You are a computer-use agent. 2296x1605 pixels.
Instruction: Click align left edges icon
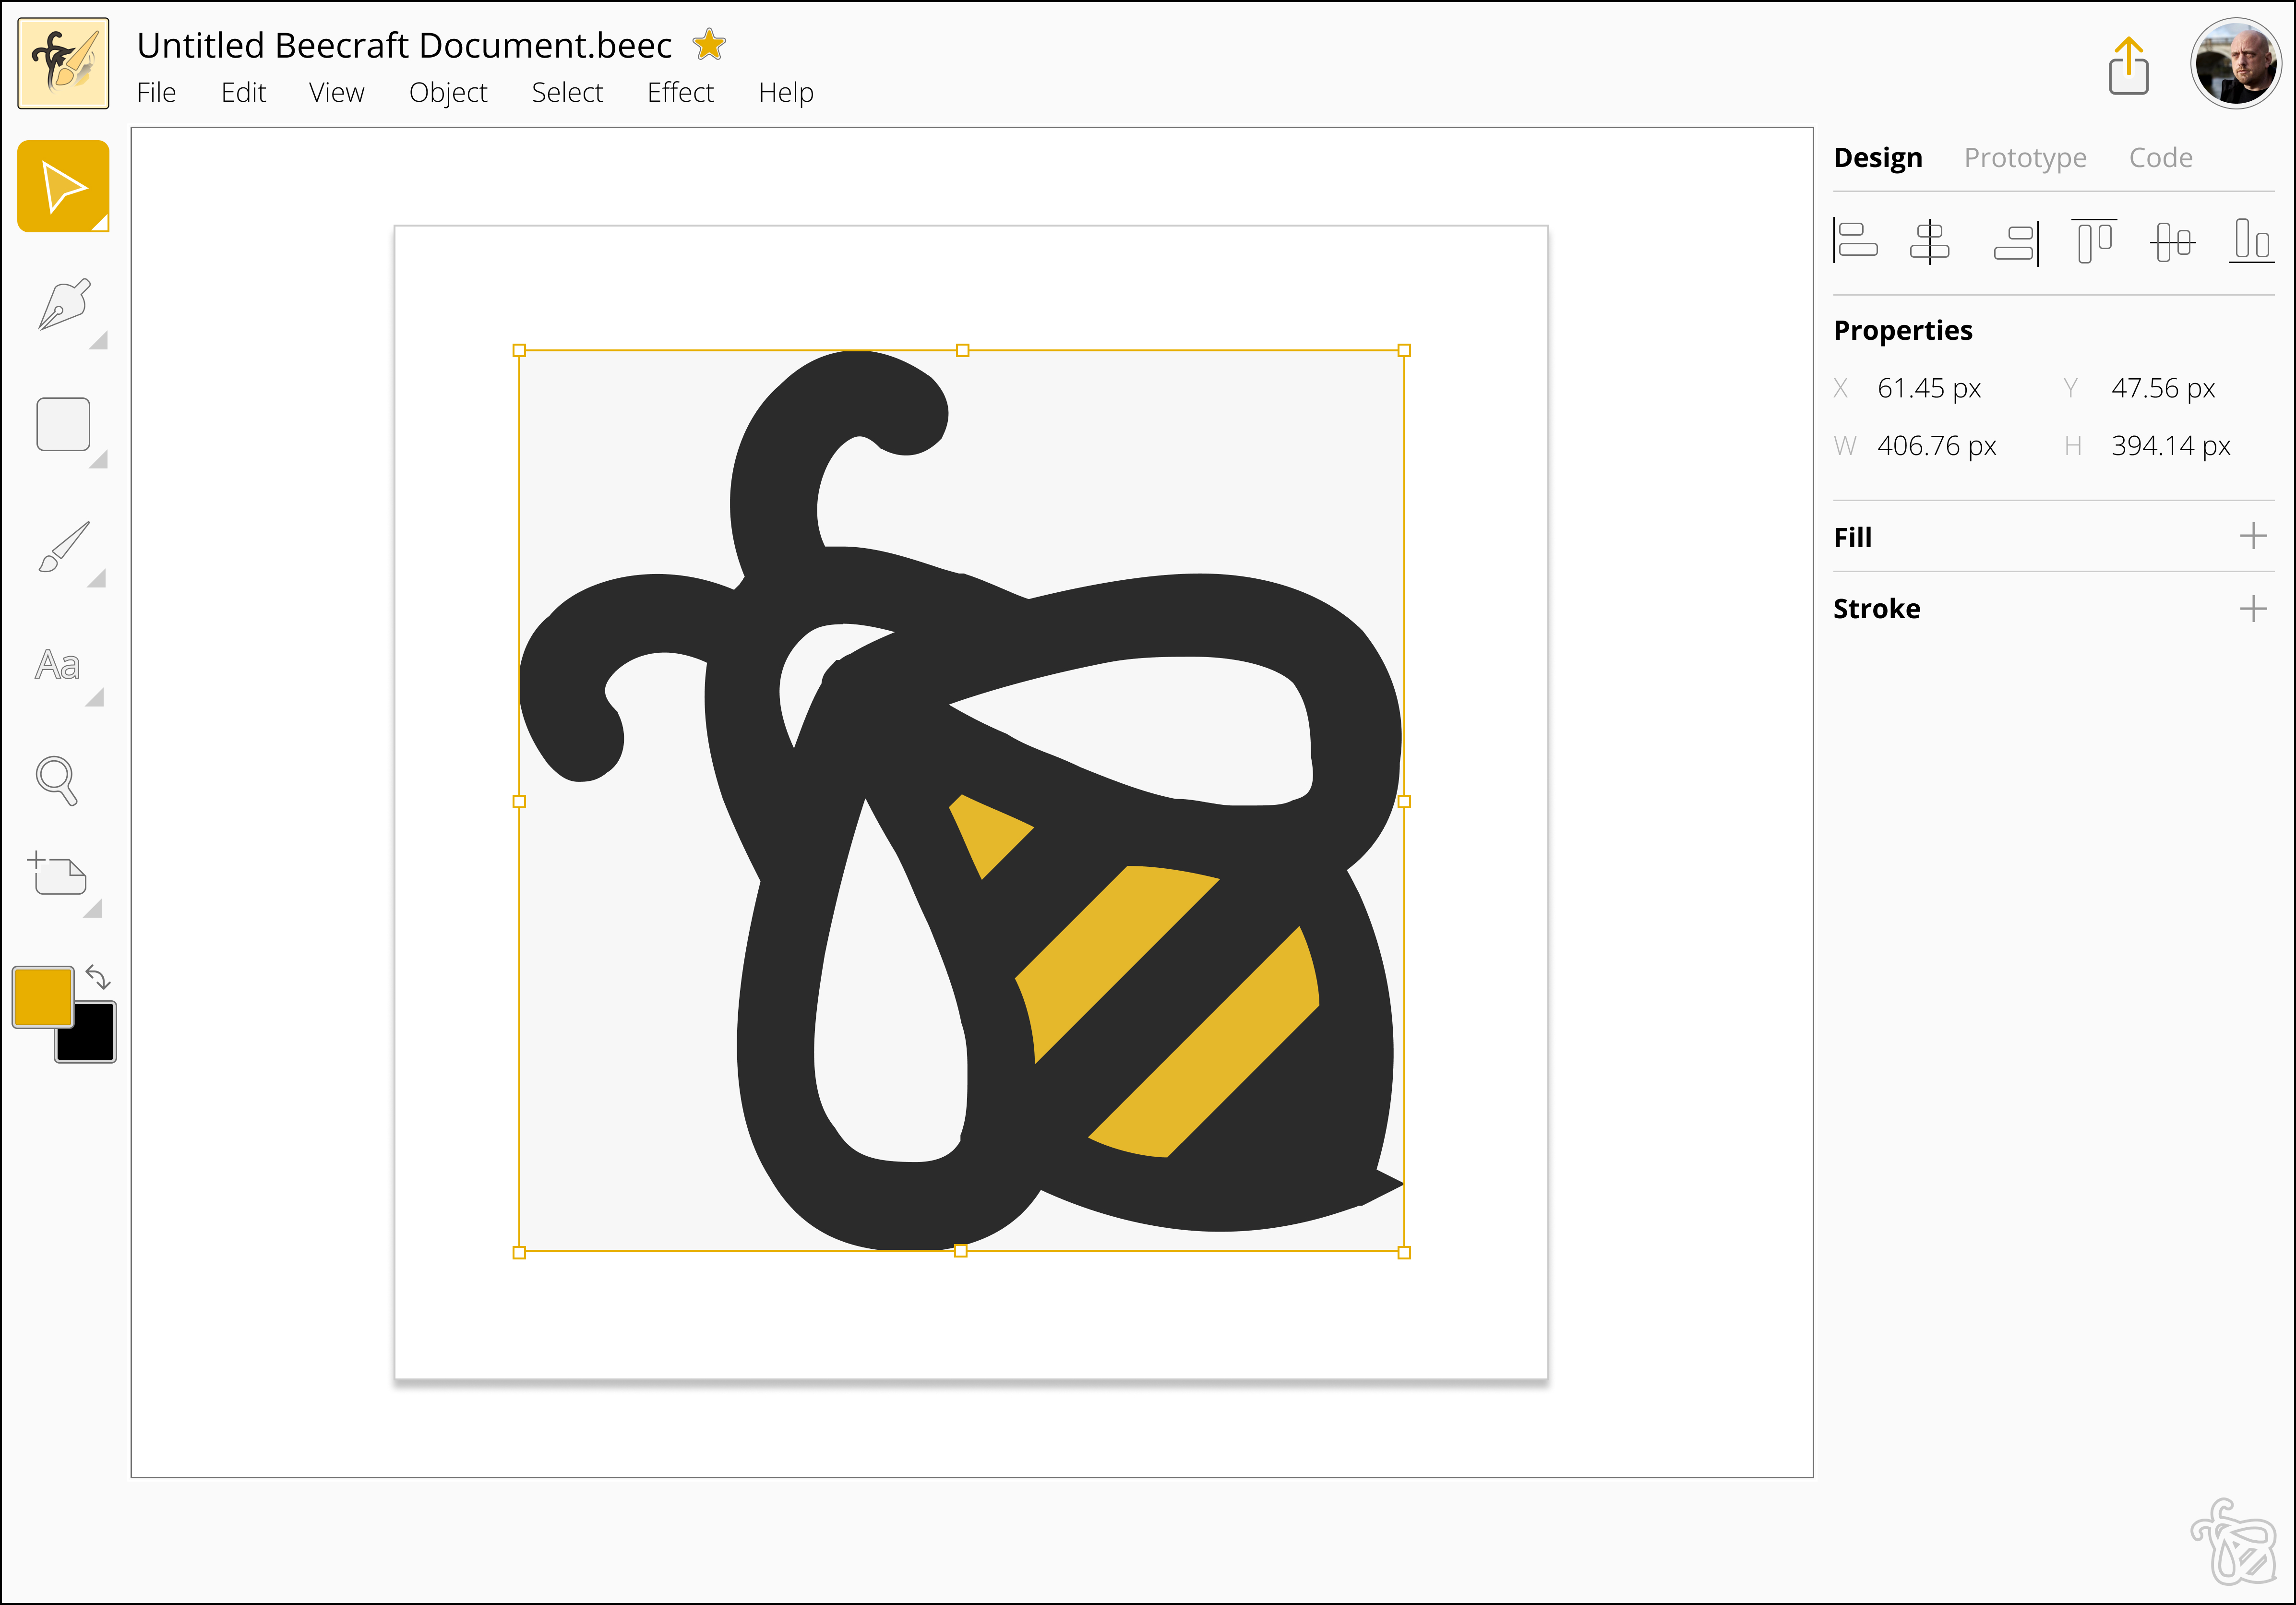tap(1856, 241)
